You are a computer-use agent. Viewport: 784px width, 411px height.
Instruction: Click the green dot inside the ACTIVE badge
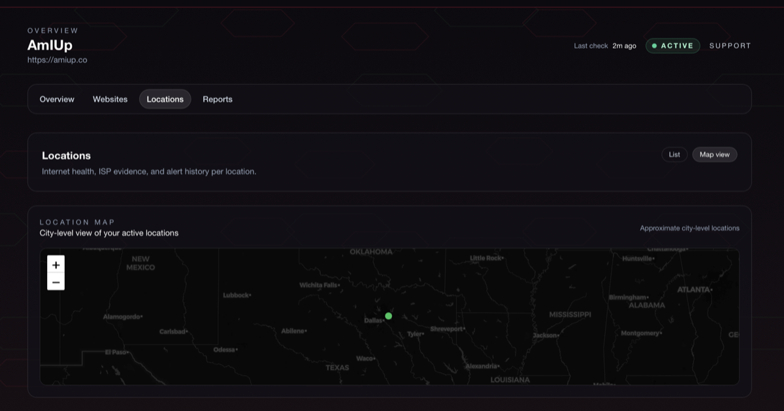click(x=655, y=46)
